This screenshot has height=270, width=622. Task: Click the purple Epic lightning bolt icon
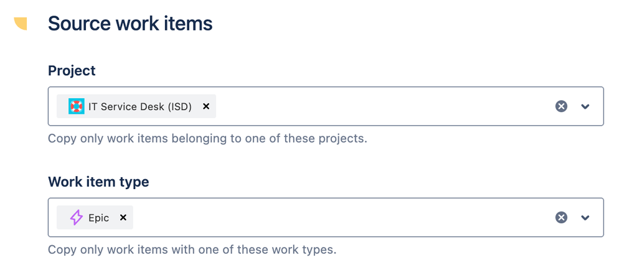click(76, 218)
